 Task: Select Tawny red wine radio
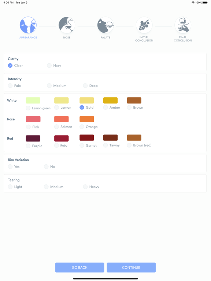click(105, 145)
